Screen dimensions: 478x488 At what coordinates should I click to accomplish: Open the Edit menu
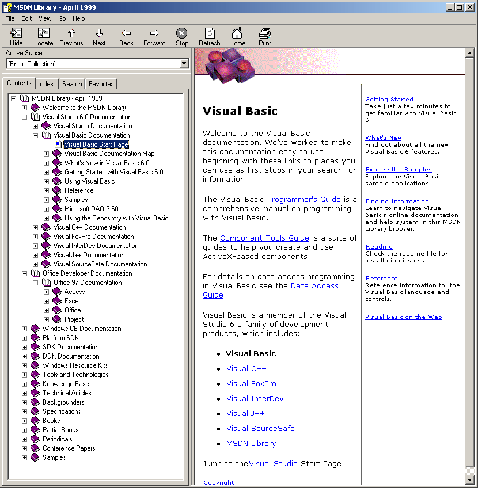point(26,18)
